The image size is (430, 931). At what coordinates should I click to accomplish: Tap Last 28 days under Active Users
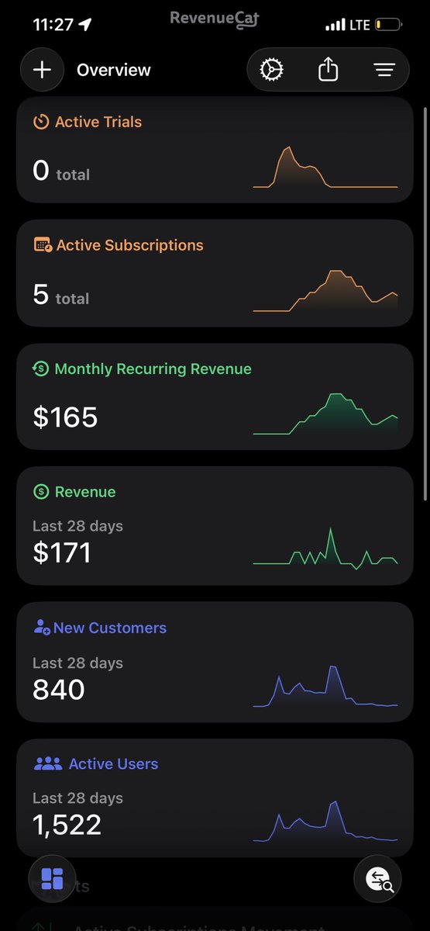coord(77,798)
